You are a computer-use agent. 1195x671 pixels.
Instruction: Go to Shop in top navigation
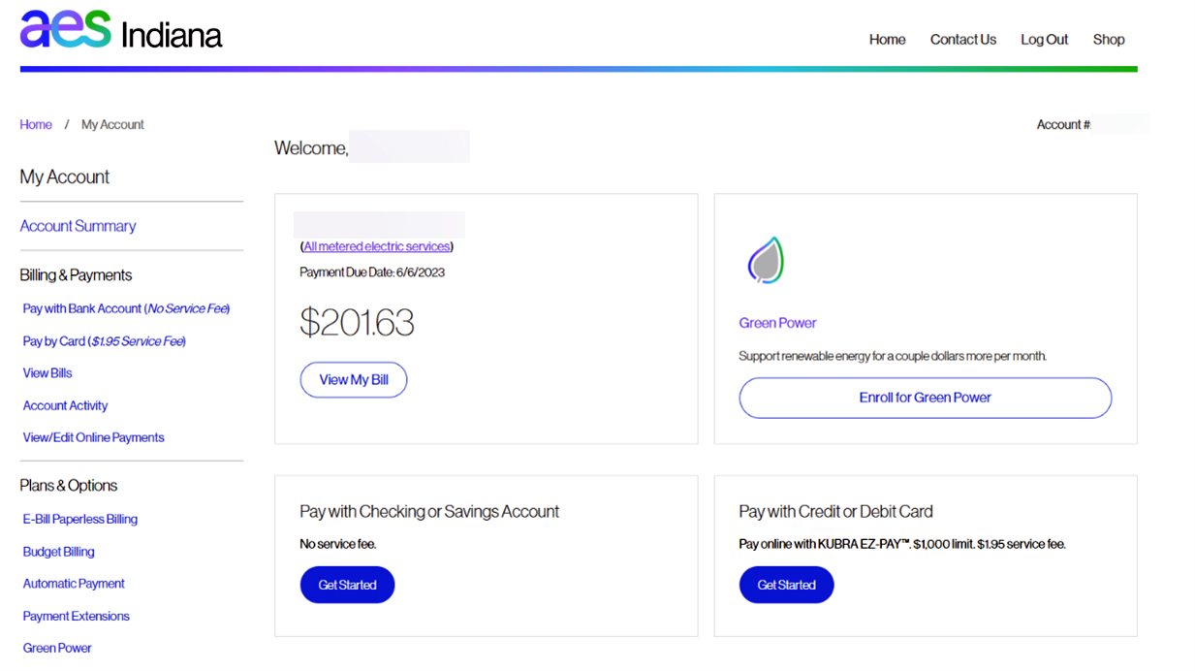tap(1109, 40)
